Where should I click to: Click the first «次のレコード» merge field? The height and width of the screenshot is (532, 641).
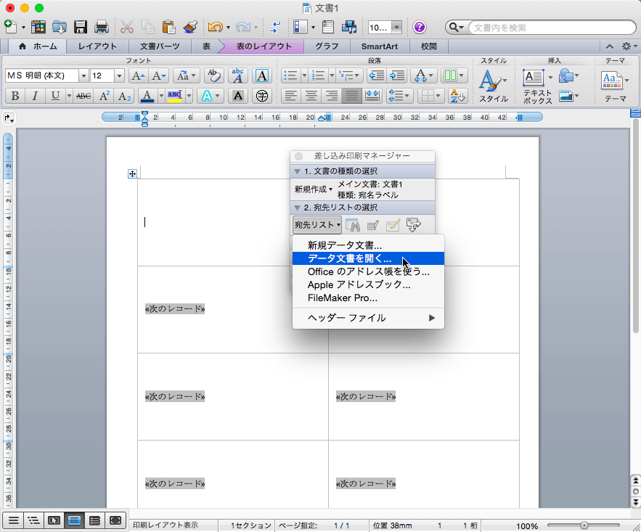point(175,309)
